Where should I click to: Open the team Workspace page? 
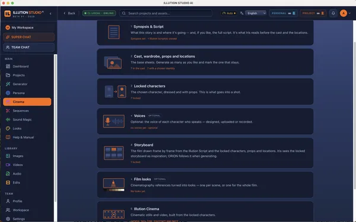[x=27, y=210]
